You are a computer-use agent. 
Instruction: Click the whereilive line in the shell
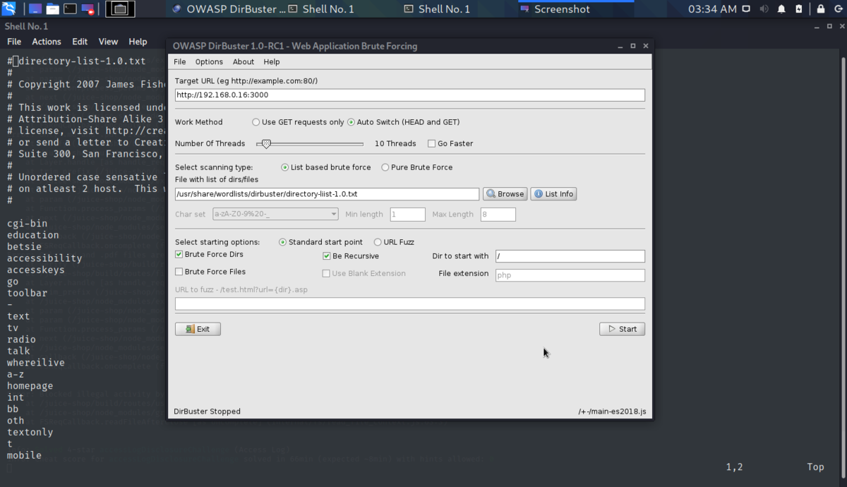click(36, 363)
